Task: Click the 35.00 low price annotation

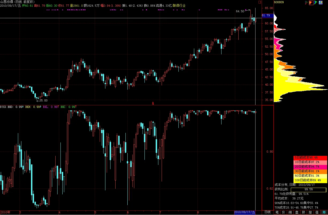Action: pyautogui.click(x=44, y=101)
